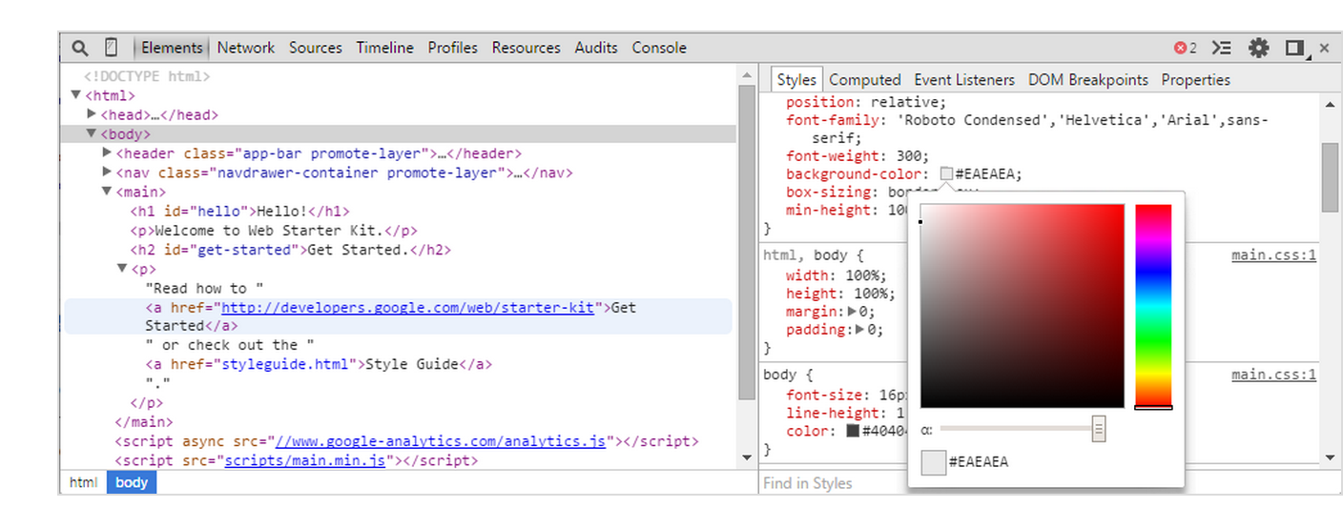
Task: Collapse the p node triangle
Action: coord(122,269)
